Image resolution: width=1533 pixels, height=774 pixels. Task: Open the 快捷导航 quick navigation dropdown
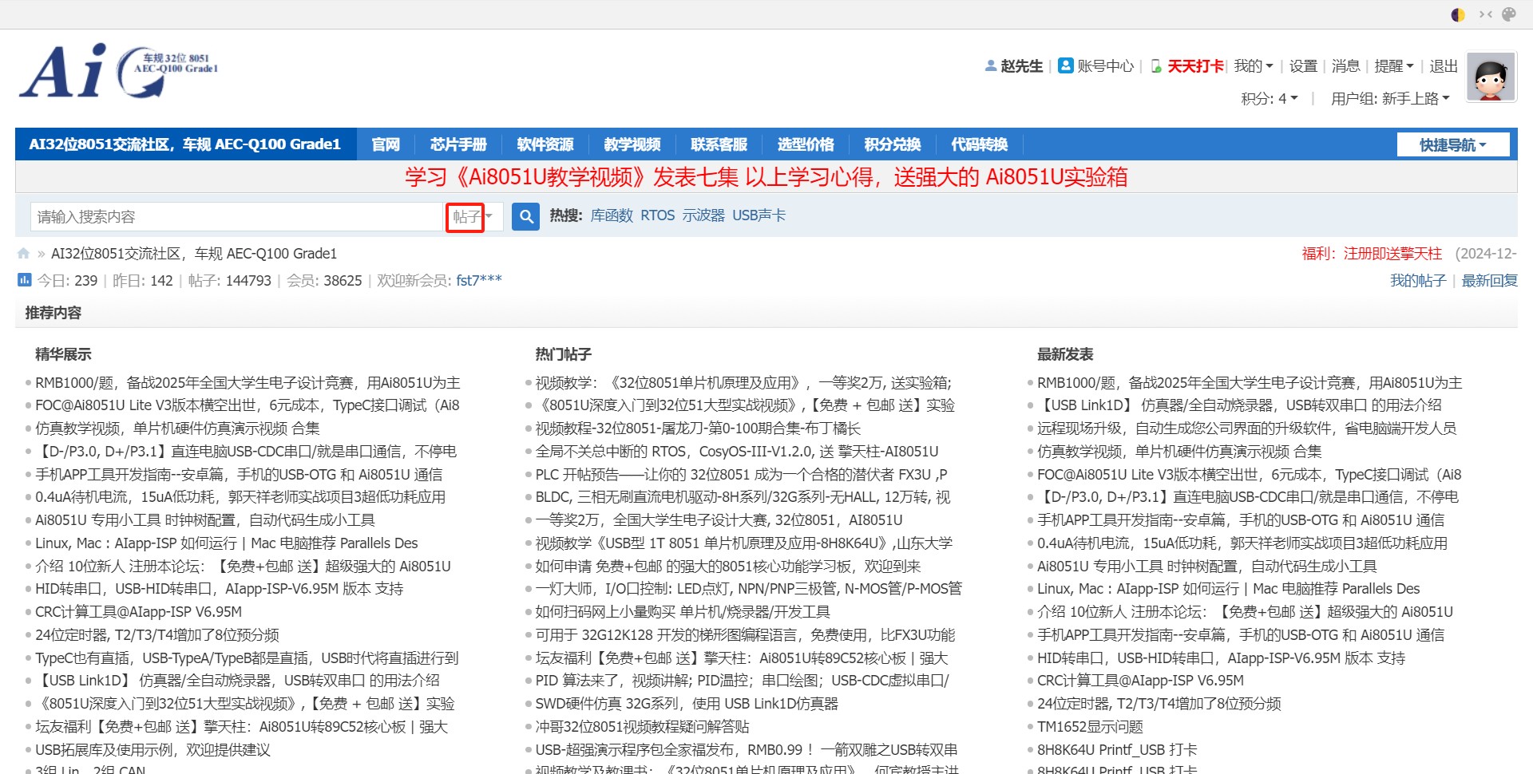[1453, 144]
